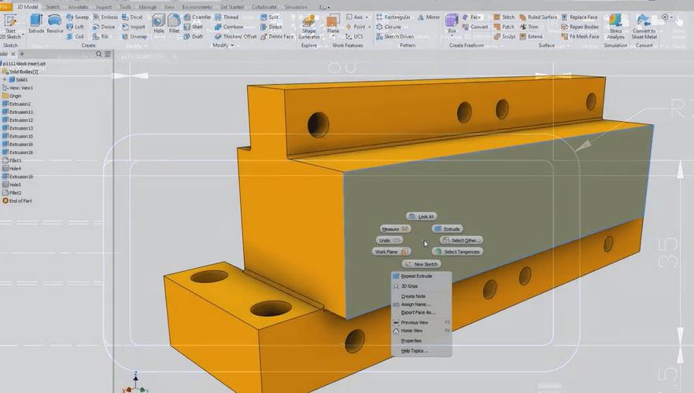The height and width of the screenshot is (393, 694).
Task: Activate the Fillet tool
Action: 174,24
